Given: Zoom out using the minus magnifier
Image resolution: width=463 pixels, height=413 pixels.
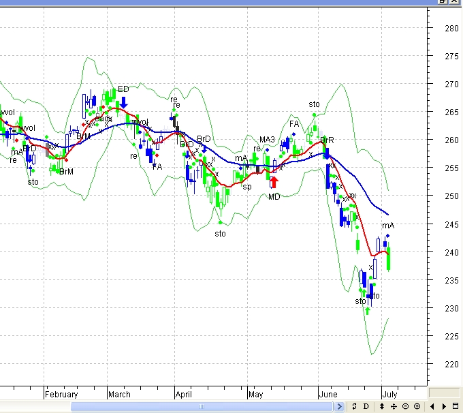Looking at the screenshot, I should (x=405, y=407).
